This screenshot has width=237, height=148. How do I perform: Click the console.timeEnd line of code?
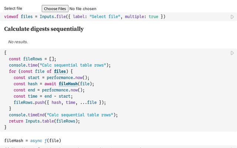coord(63,115)
